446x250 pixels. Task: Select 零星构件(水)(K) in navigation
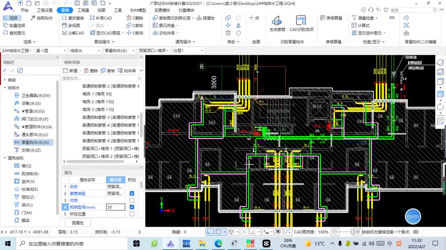click(x=33, y=142)
